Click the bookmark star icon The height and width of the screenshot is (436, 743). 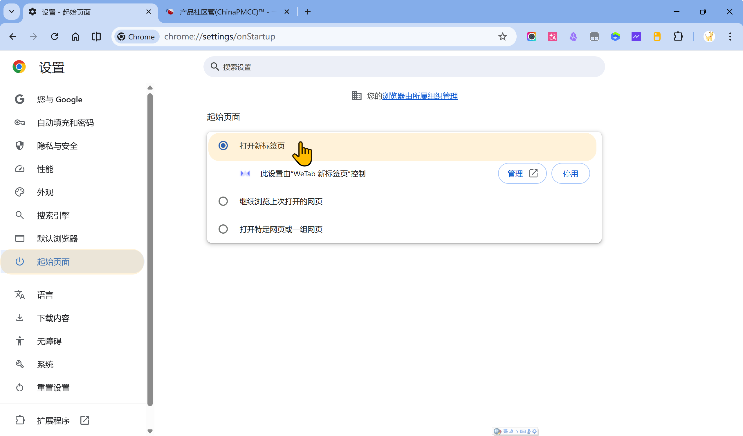tap(502, 37)
